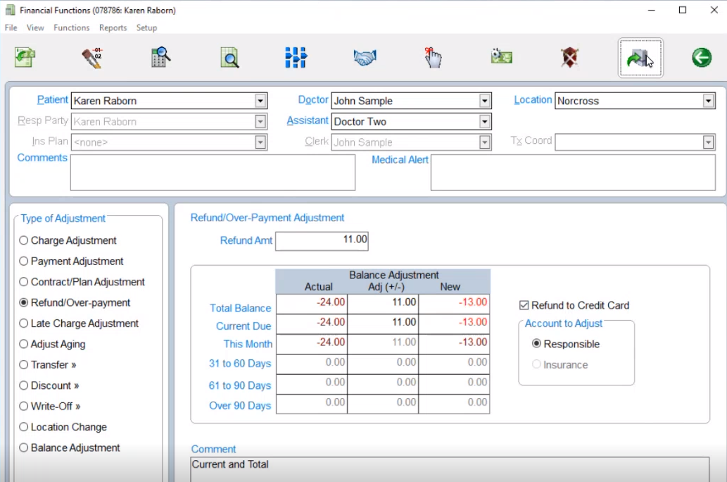The height and width of the screenshot is (482, 727).
Task: Click the Assistant label link
Action: (308, 121)
